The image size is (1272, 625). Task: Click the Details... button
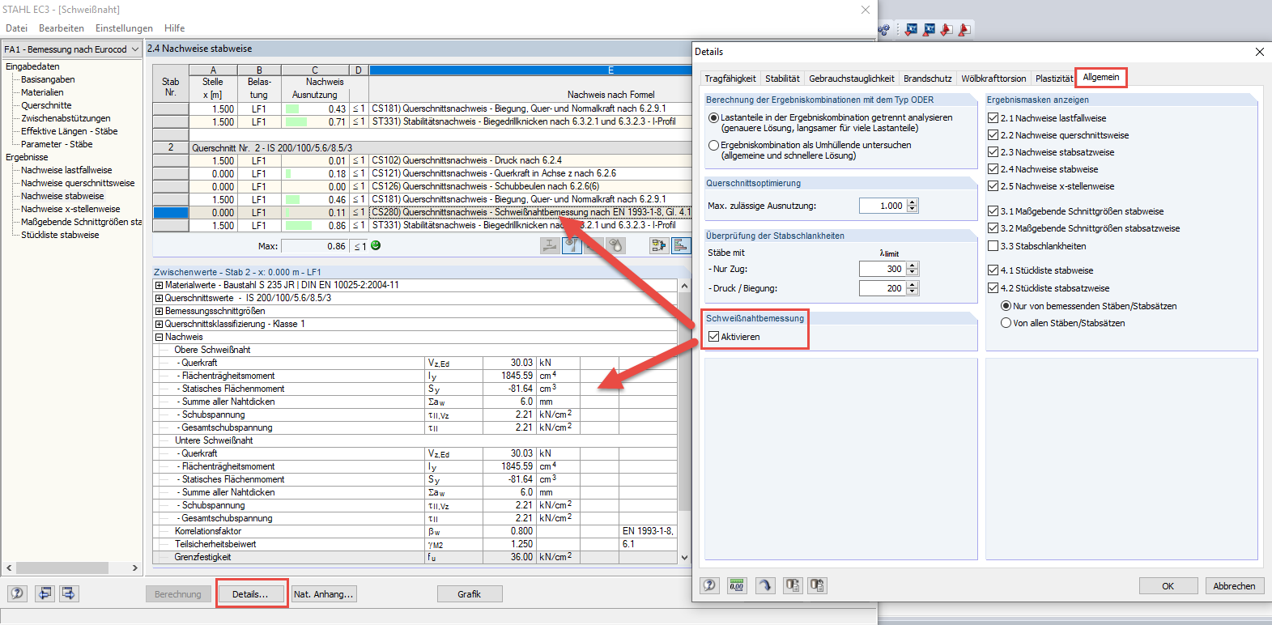click(x=250, y=594)
